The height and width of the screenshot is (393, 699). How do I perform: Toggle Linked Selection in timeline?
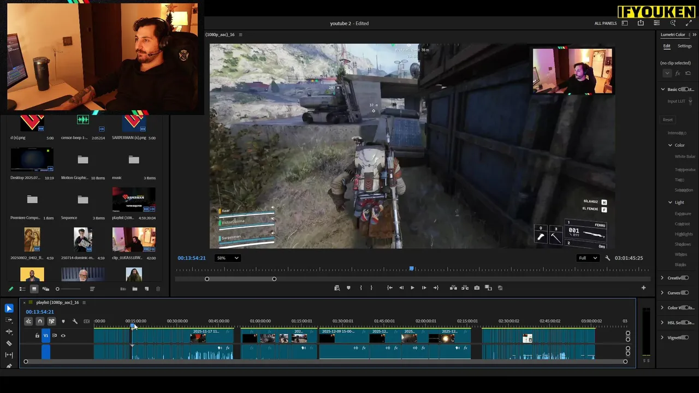51,321
